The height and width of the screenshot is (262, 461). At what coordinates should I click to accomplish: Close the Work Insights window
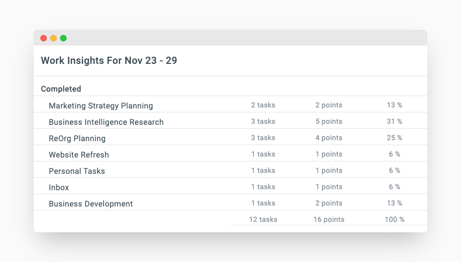(x=44, y=38)
